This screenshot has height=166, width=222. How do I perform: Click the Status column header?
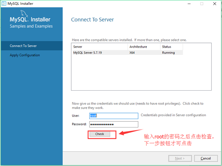172,47
